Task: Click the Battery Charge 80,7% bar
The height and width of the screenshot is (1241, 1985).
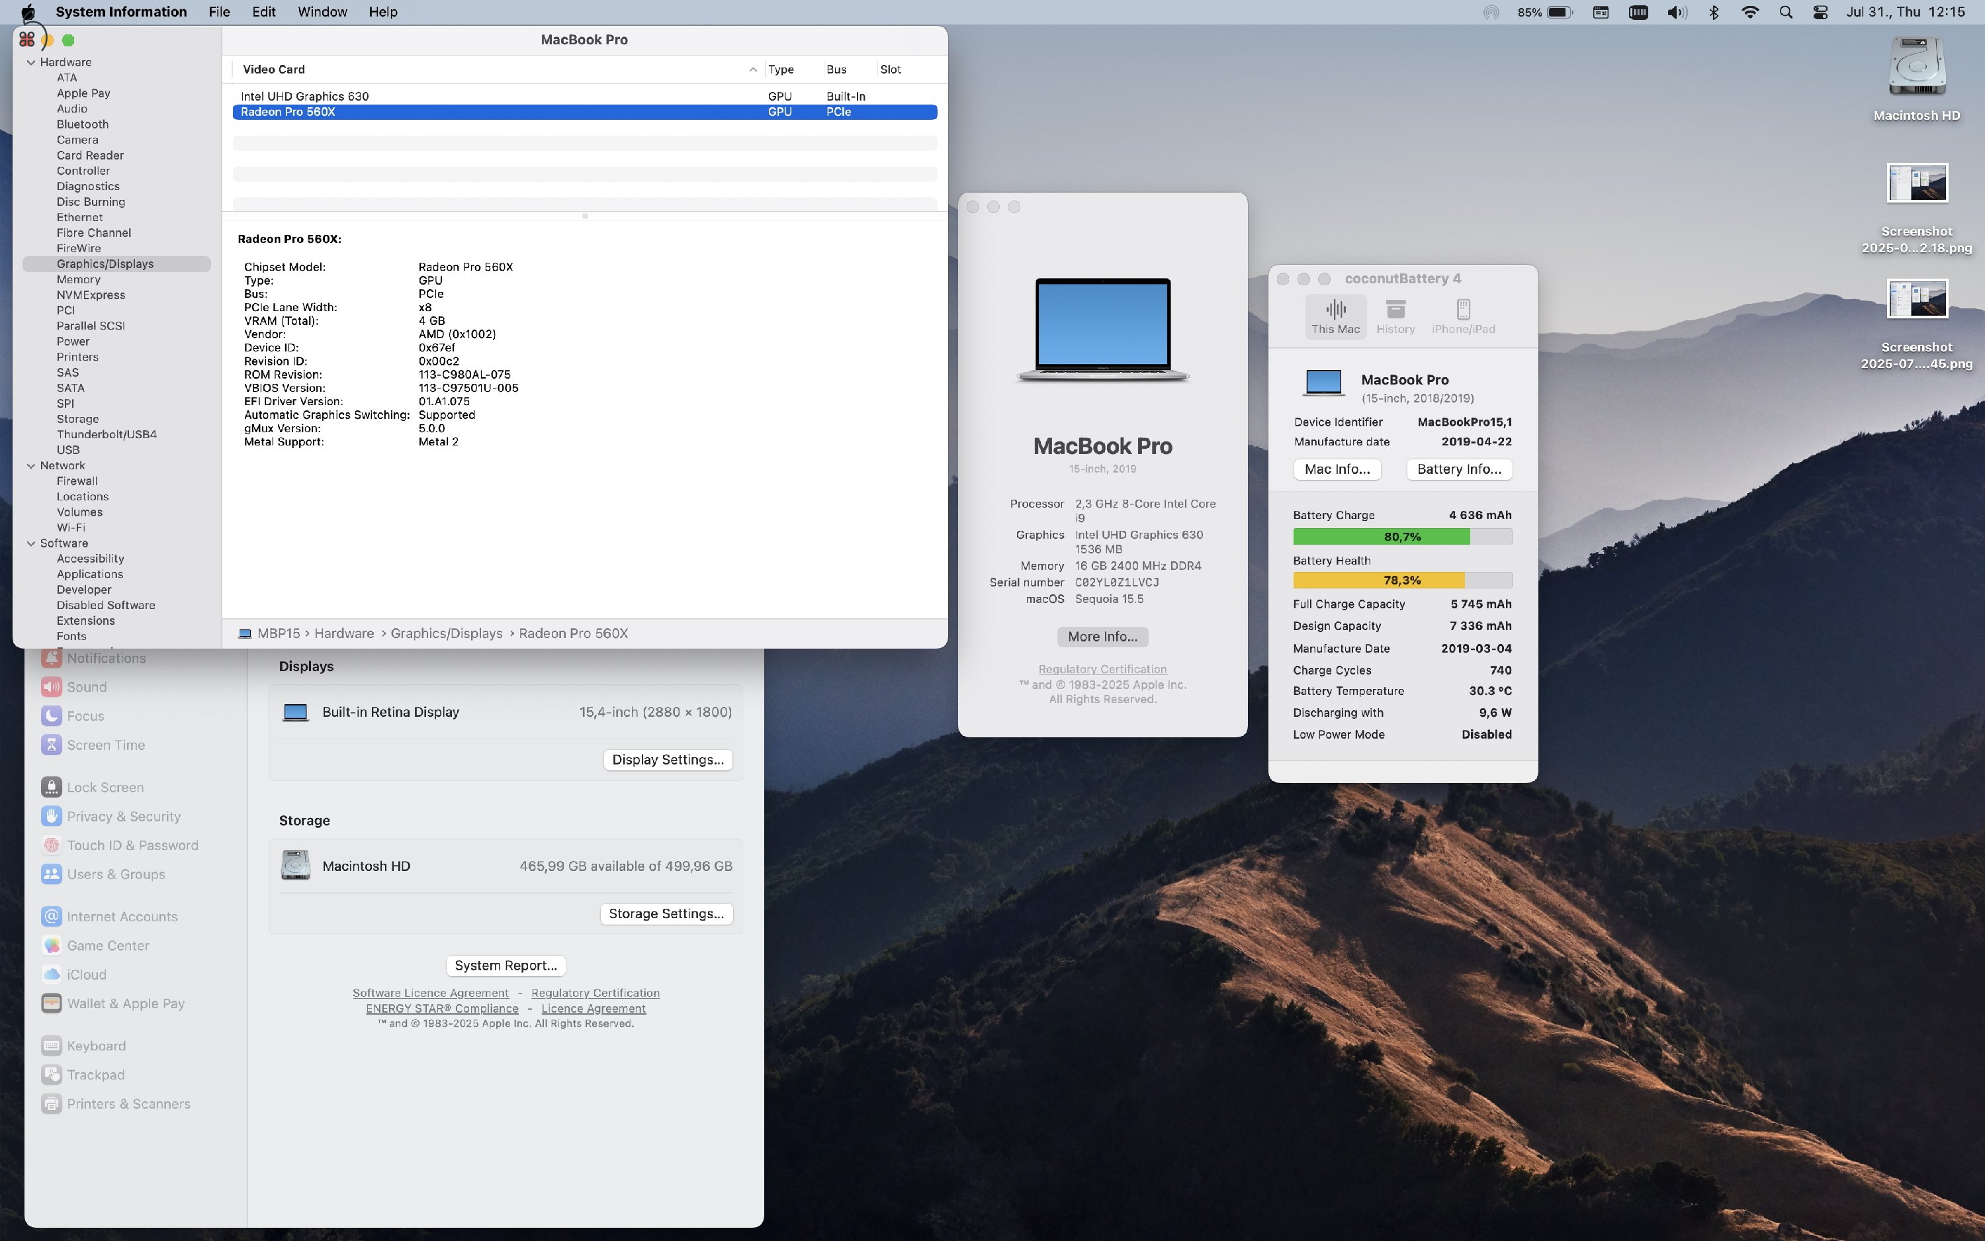Action: (x=1402, y=537)
